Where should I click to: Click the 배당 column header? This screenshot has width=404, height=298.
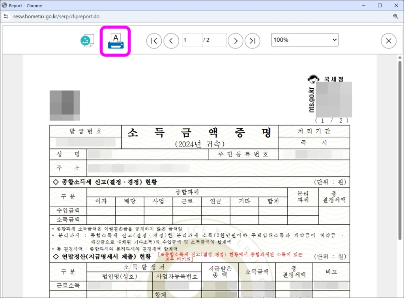click(130, 201)
